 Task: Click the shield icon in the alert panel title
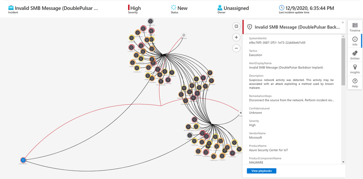coord(250,27)
